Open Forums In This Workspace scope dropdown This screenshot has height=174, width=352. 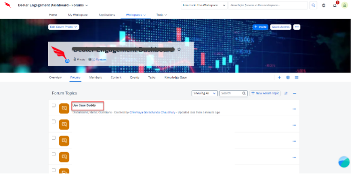click(x=204, y=5)
